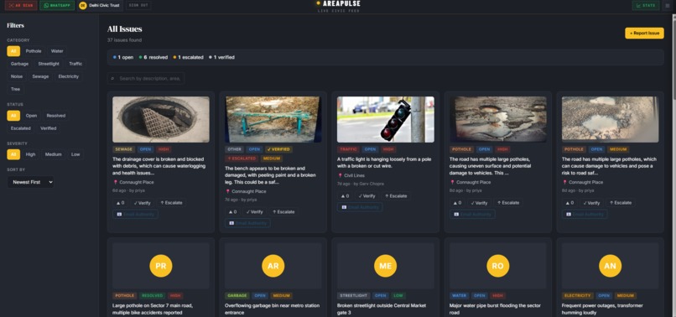Open the PR avatar on pothole card
This screenshot has height=317, width=676.
161,266
